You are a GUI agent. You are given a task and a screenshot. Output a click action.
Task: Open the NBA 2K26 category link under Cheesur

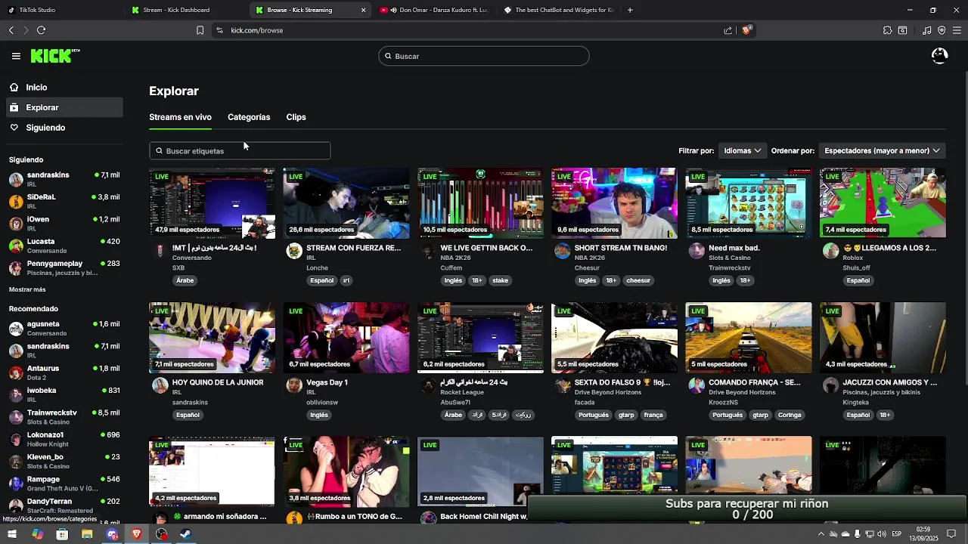tap(590, 258)
